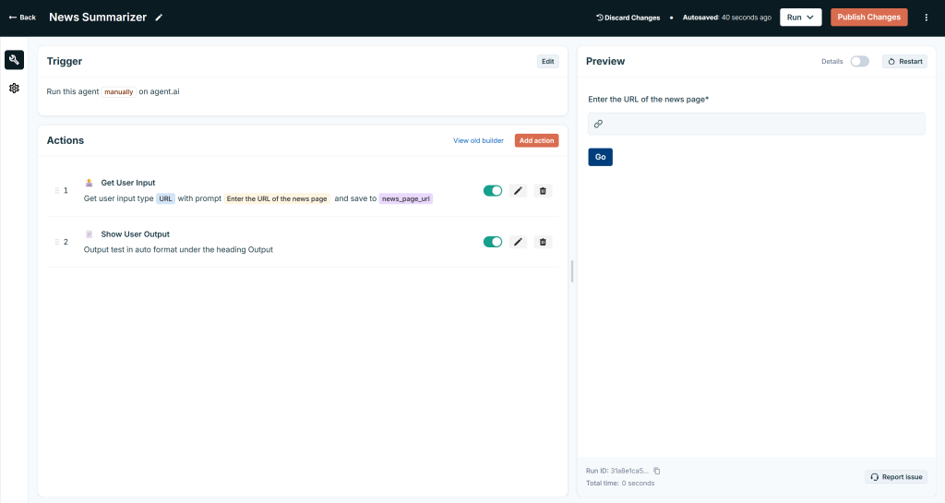Go back using the Back link

22,18
